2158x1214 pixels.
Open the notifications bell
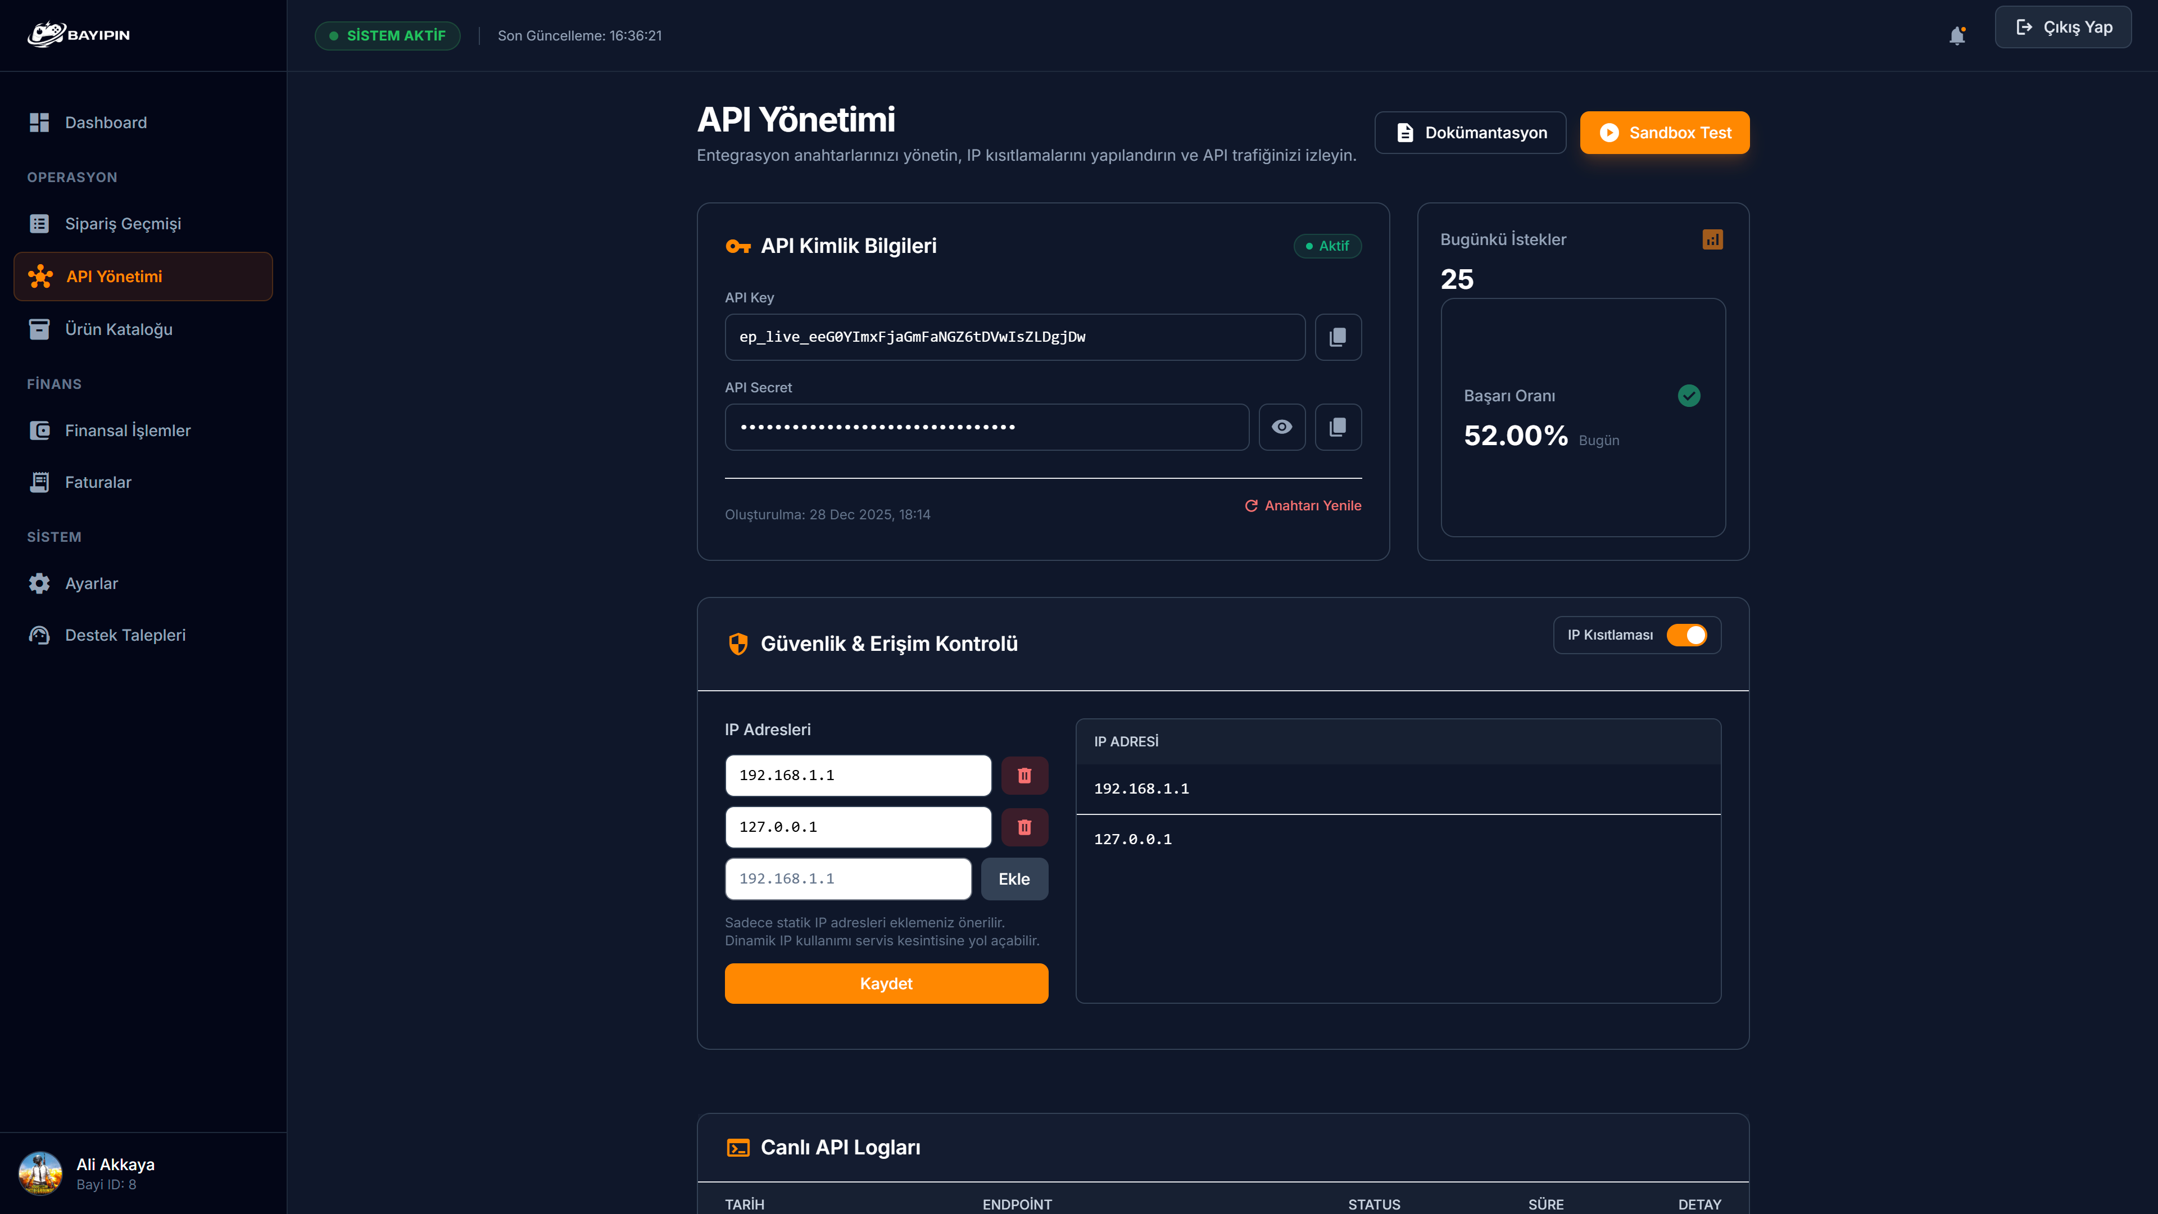point(1958,35)
